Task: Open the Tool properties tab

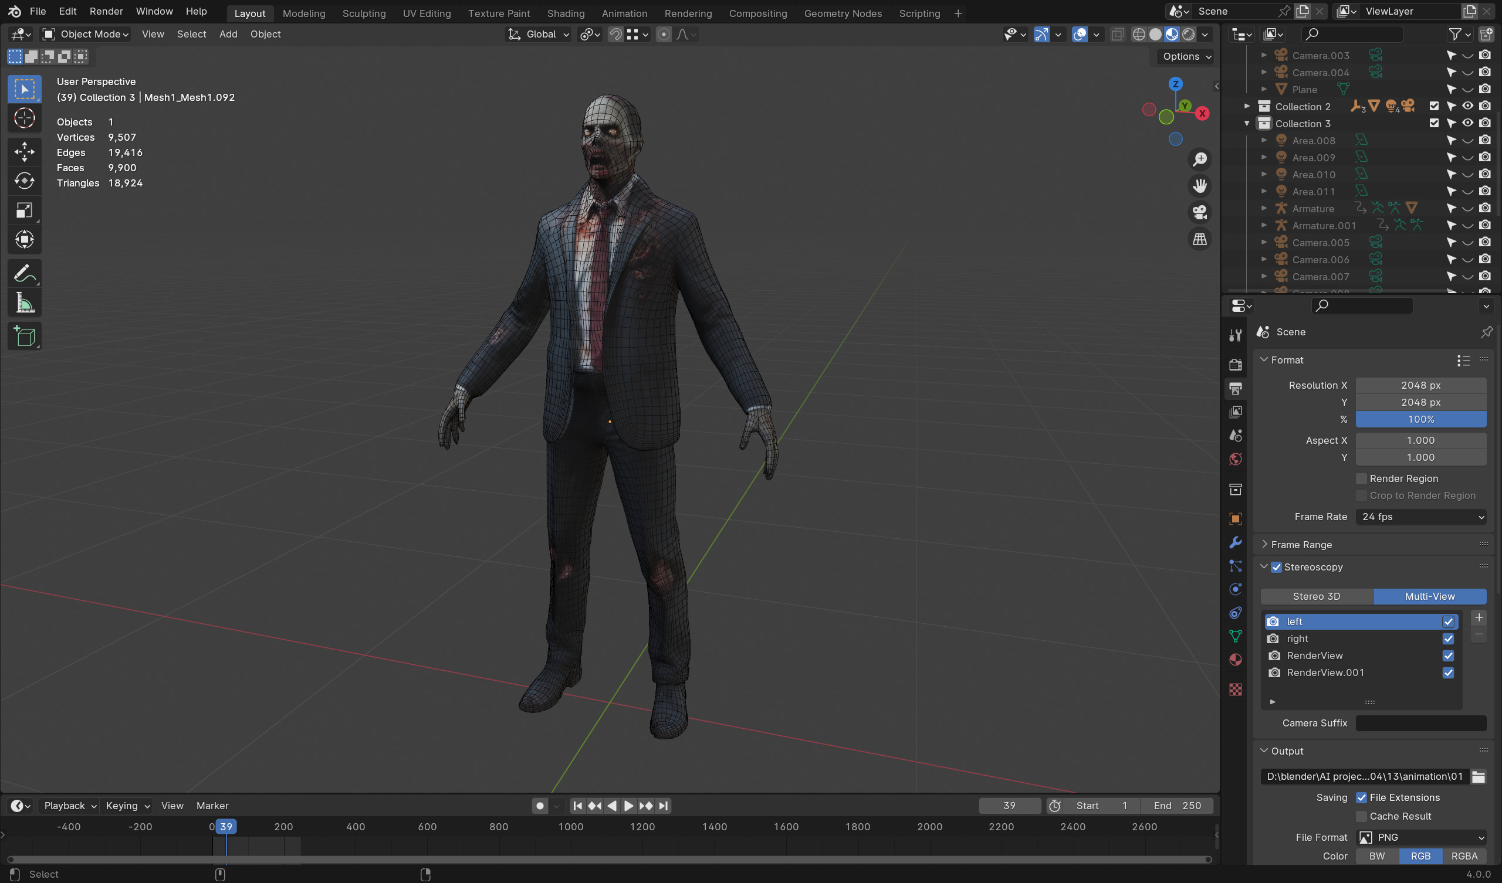Action: pos(1236,335)
